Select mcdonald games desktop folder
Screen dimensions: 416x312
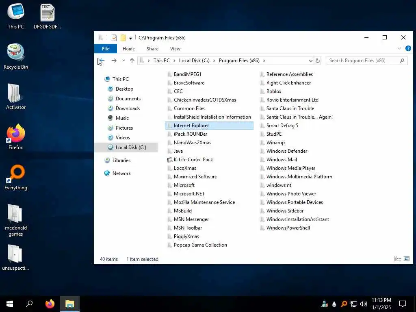pos(16,220)
